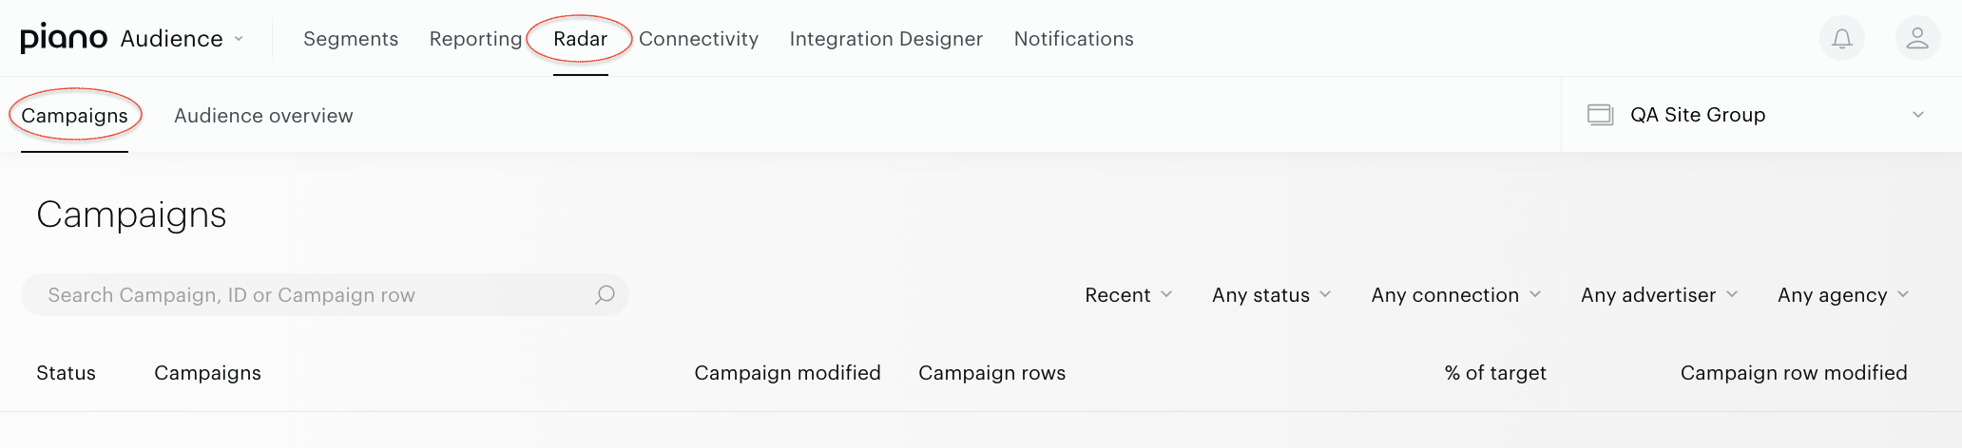This screenshot has height=448, width=1962.
Task: Switch to the Audience overview tab
Action: (263, 116)
